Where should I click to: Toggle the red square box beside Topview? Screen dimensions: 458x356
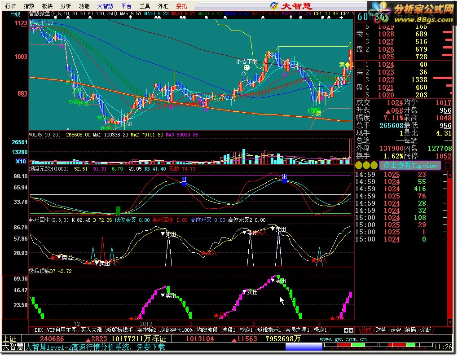[448, 165]
